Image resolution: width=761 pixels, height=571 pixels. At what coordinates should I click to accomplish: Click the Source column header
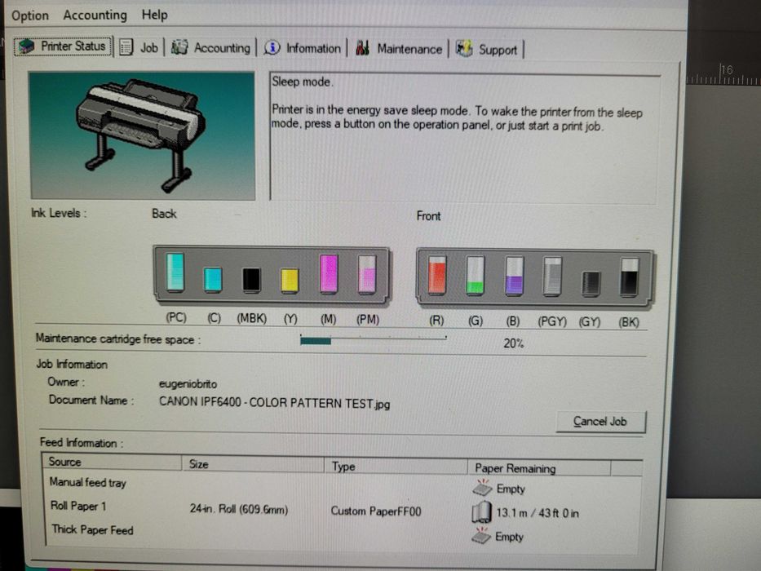point(112,462)
